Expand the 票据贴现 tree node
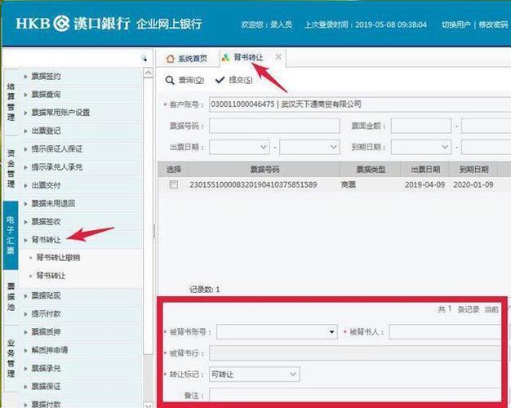Image resolution: width=511 pixels, height=408 pixels. [26, 296]
